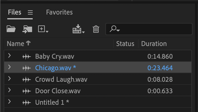198x112 pixels.
Task: Expand the Chicago.wav entry
Action: coord(9,67)
